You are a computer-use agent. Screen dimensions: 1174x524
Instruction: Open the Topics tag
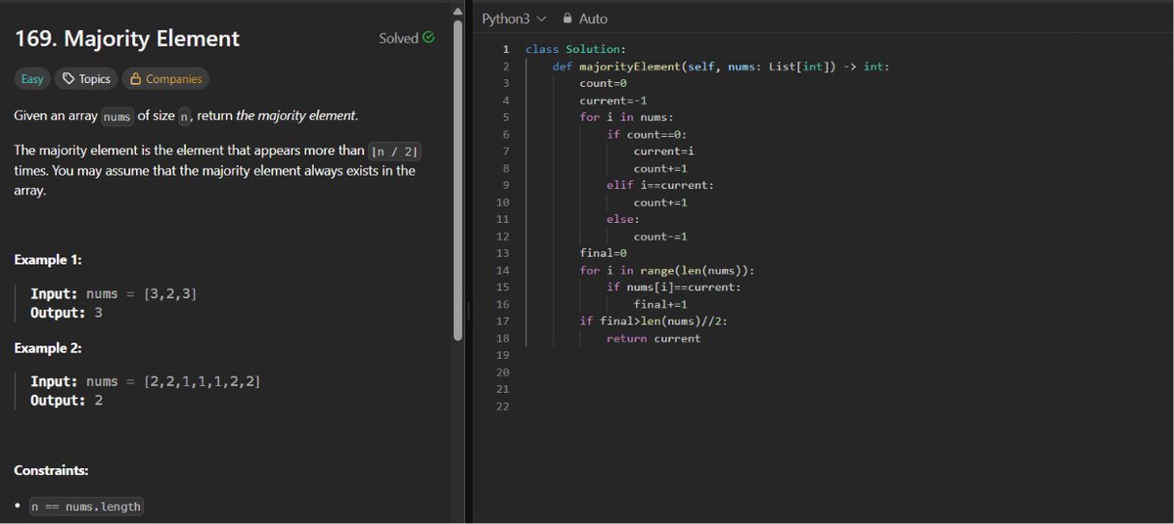[x=86, y=79]
